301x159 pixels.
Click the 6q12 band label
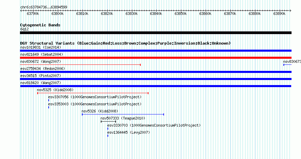[25, 29]
